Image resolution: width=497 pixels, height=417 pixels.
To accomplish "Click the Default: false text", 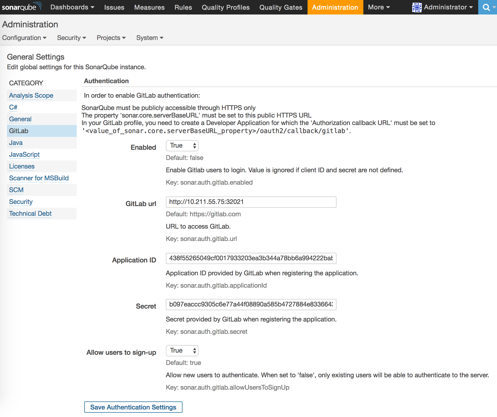I will pyautogui.click(x=184, y=158).
